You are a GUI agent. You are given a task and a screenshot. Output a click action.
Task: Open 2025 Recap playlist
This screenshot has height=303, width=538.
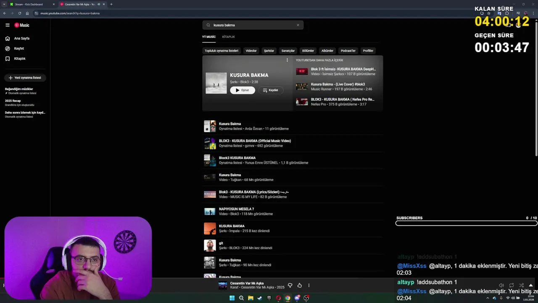point(25,103)
